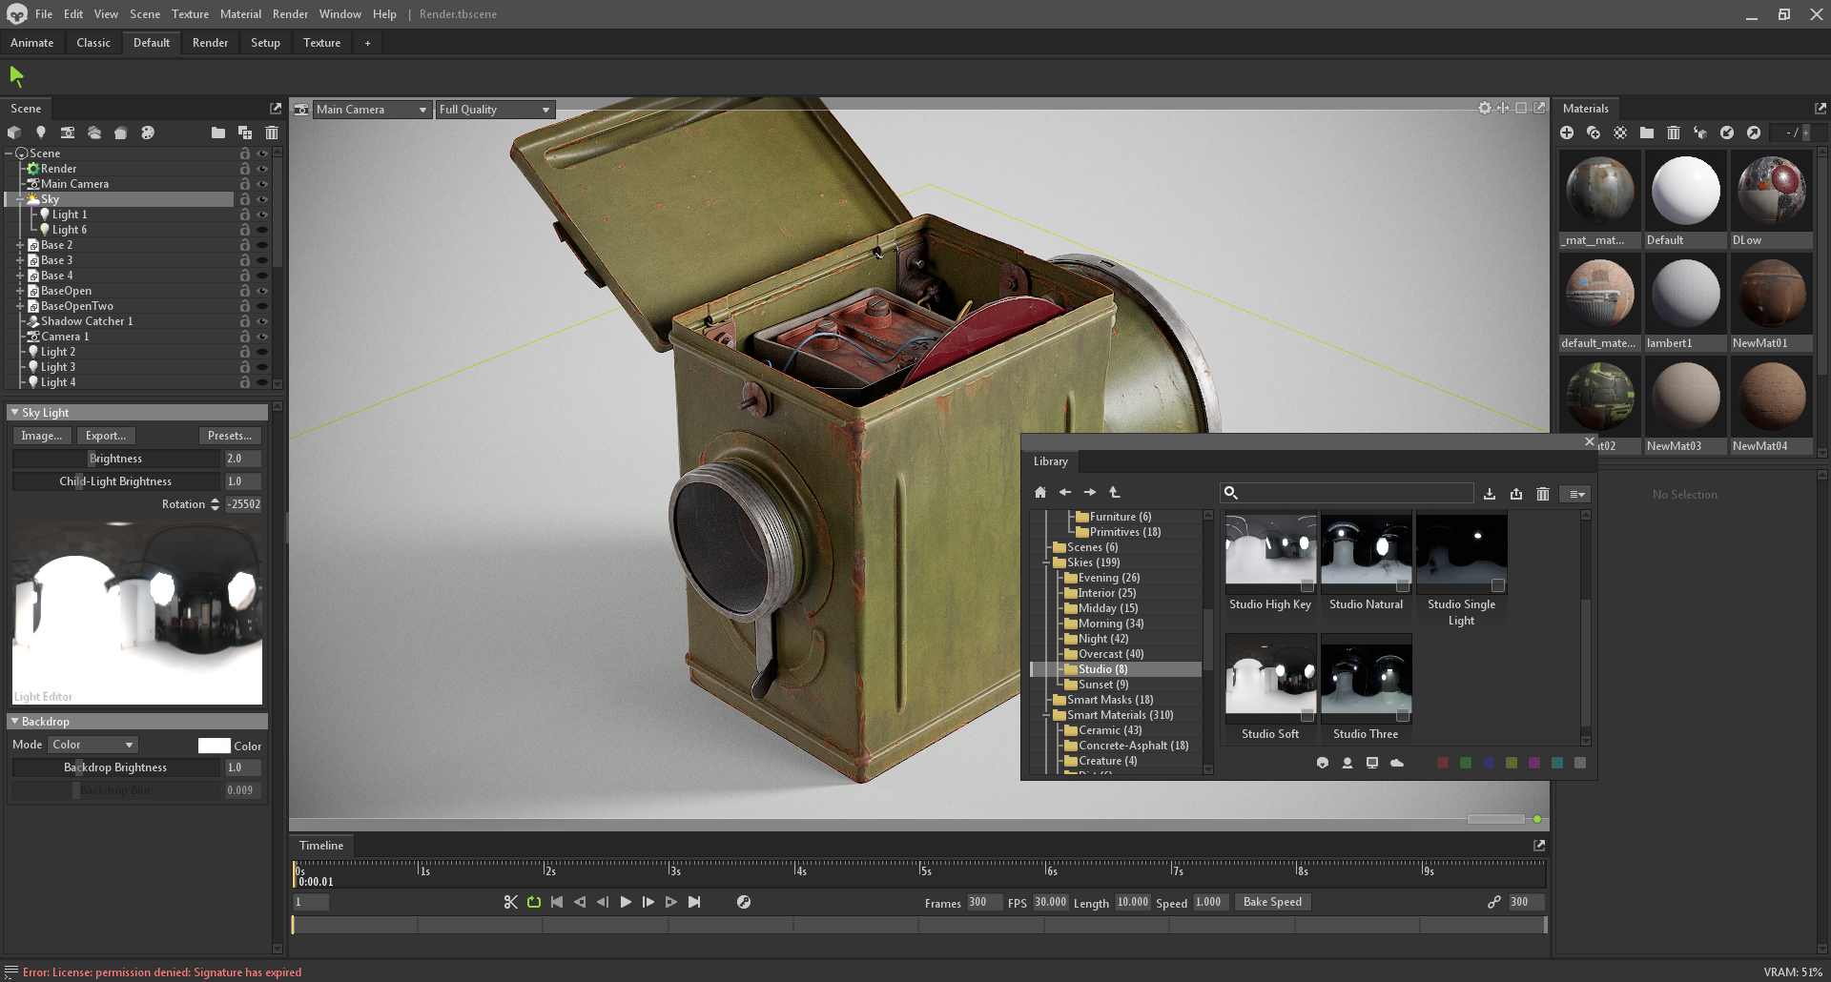Select the Studio Soft sky thumbnail
This screenshot has width=1831, height=982.
coord(1269,679)
